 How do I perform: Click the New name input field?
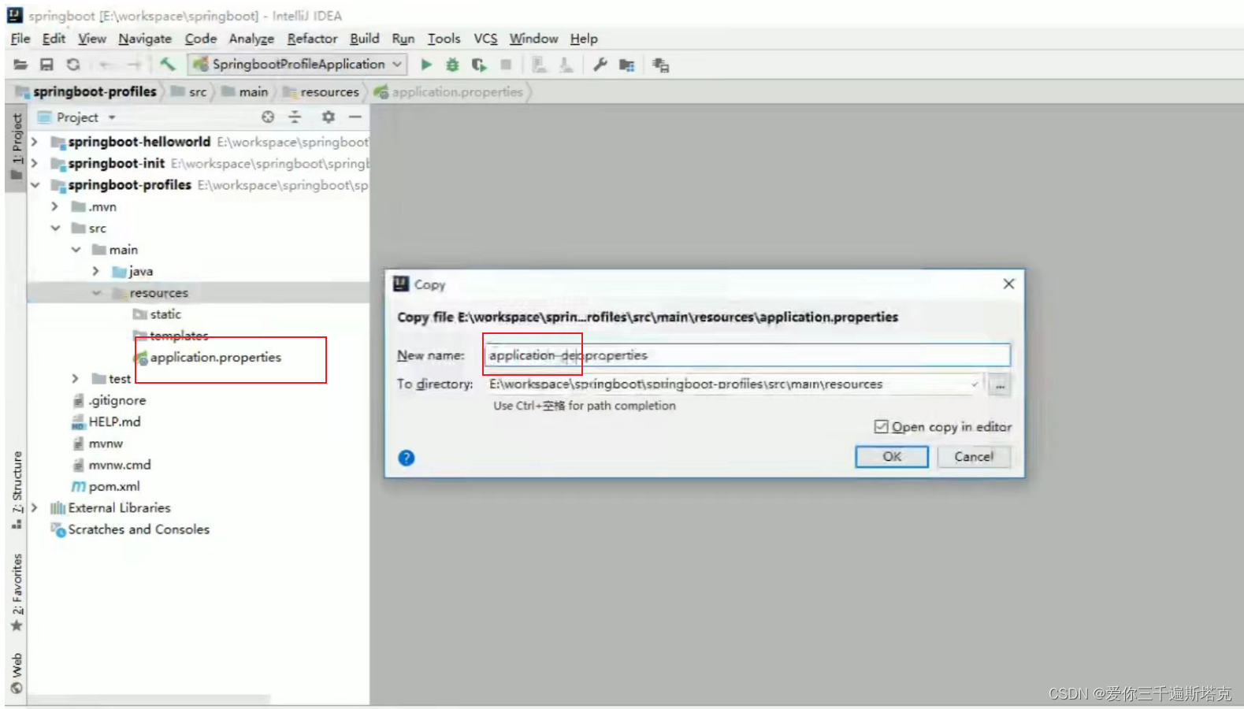tap(747, 355)
